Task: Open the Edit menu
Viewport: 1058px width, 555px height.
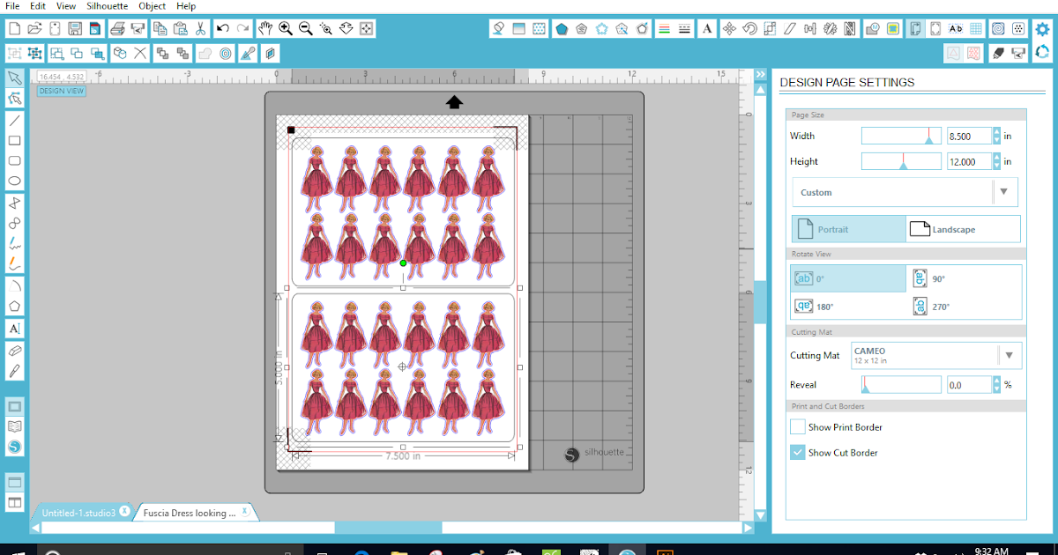Action: coord(38,6)
